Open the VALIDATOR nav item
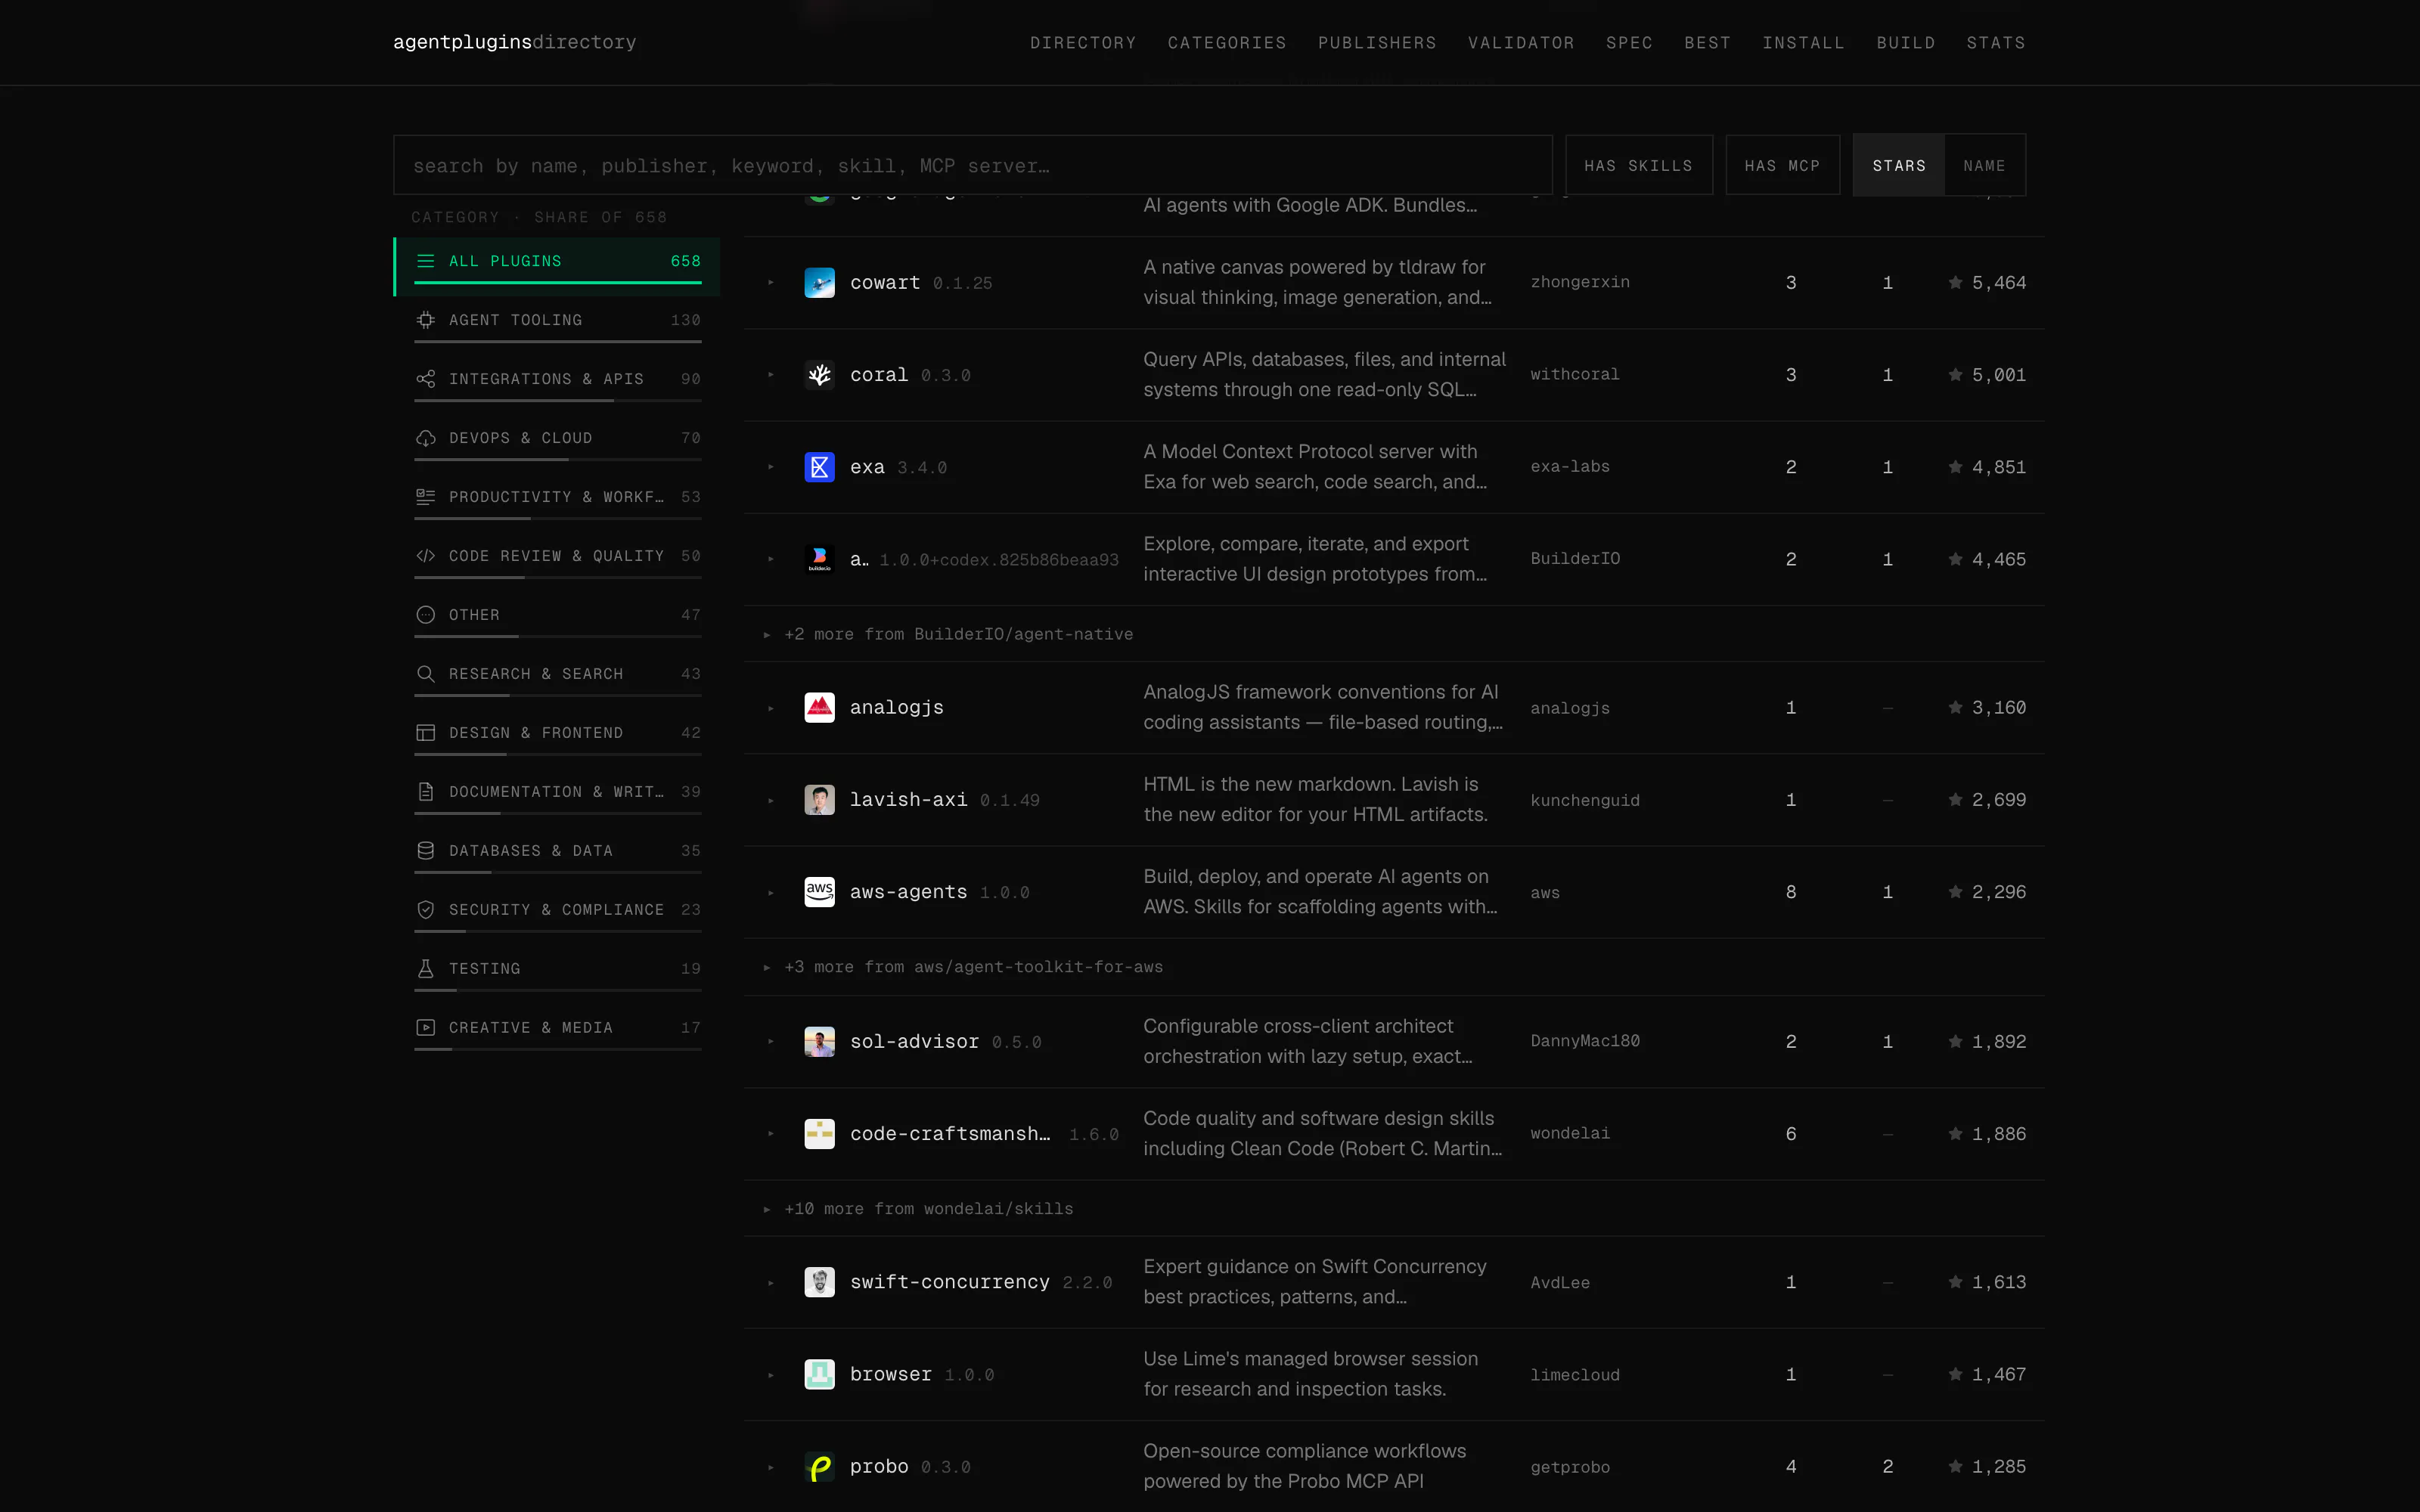Viewport: 2420px width, 1512px height. (x=1521, y=43)
